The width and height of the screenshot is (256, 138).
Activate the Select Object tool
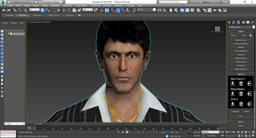click(43, 10)
